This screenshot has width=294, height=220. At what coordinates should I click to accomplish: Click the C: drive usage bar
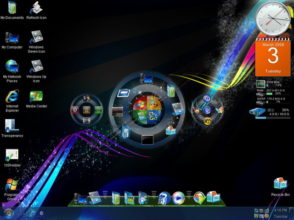tap(273, 118)
